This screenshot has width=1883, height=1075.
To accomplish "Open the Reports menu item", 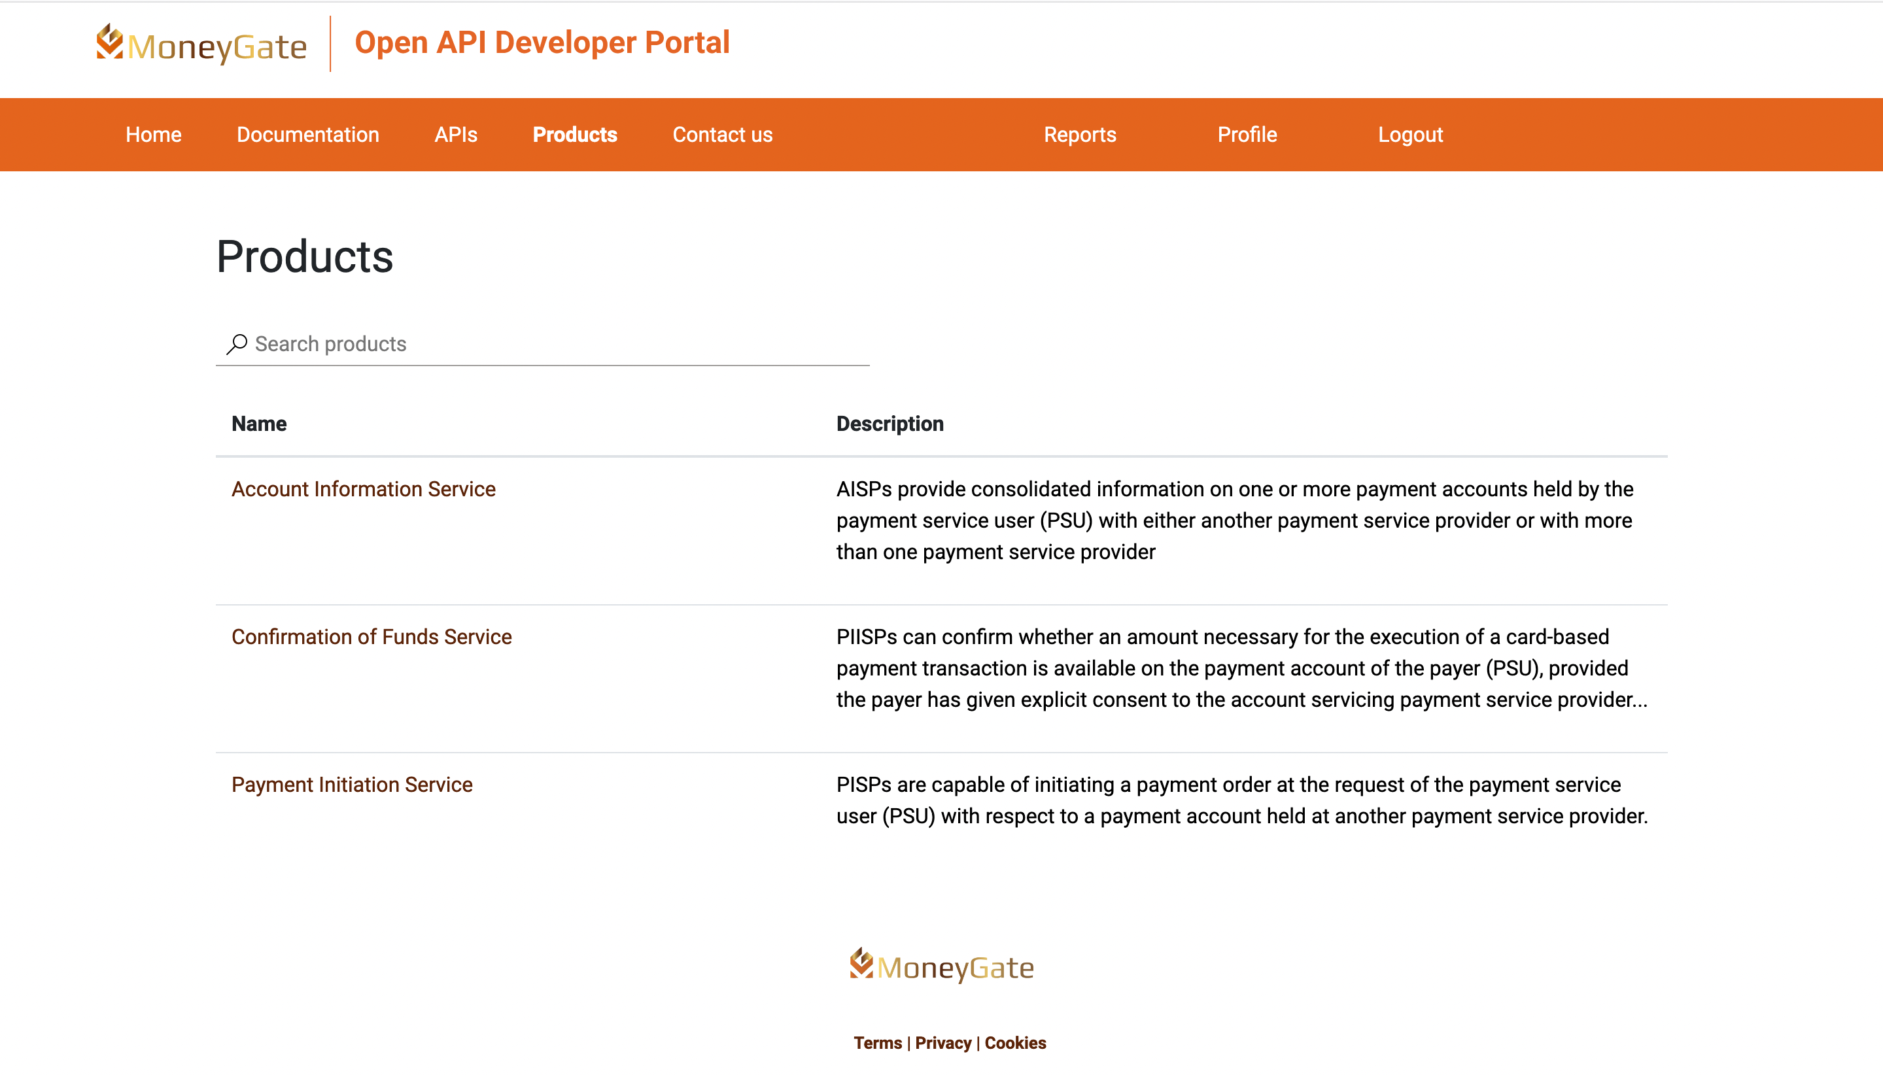I will pos(1080,135).
